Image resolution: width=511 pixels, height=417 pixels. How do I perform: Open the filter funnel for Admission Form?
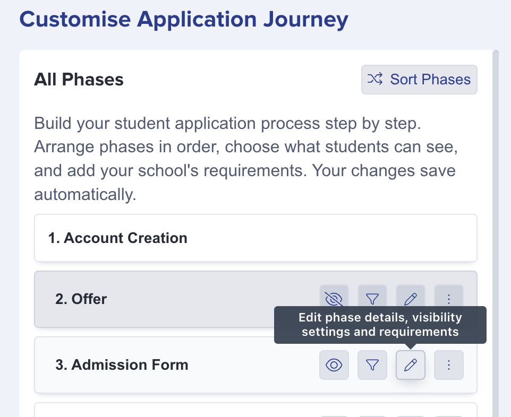(x=372, y=365)
